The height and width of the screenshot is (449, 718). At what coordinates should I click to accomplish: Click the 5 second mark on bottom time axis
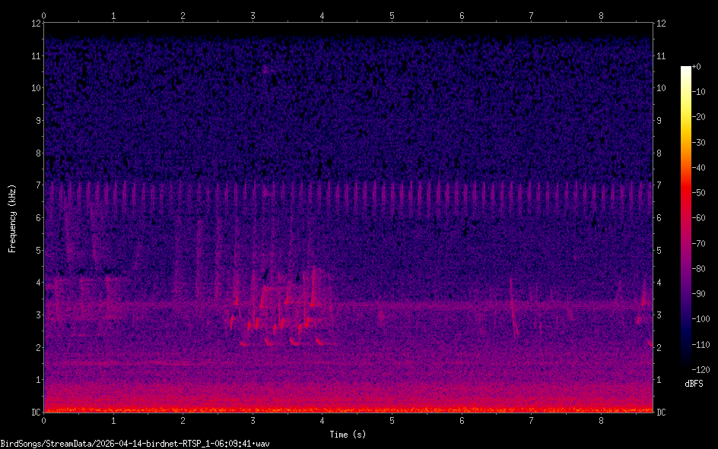pyautogui.click(x=392, y=420)
